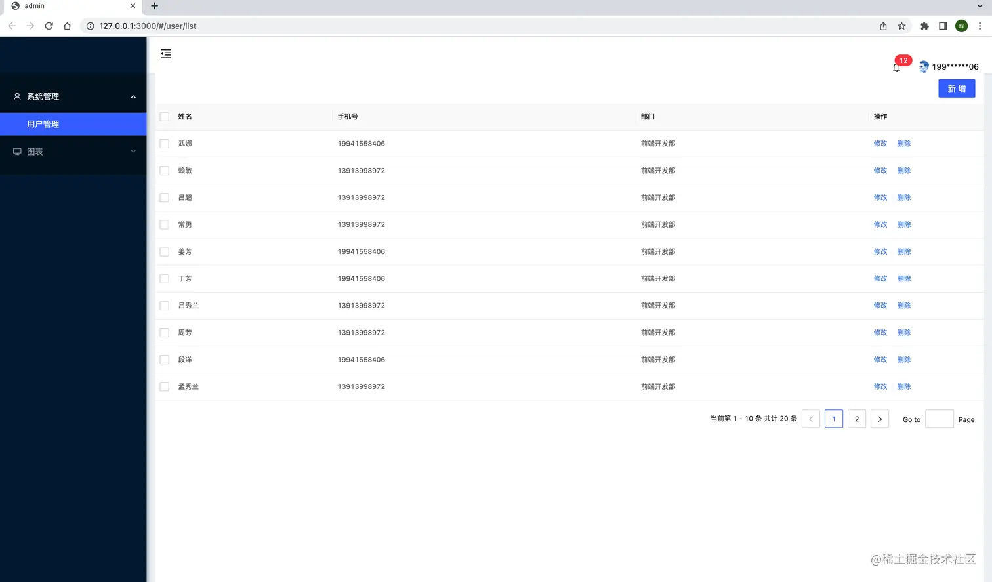The width and height of the screenshot is (992, 582).
Task: Click the browser forward arrow
Action: 30,26
